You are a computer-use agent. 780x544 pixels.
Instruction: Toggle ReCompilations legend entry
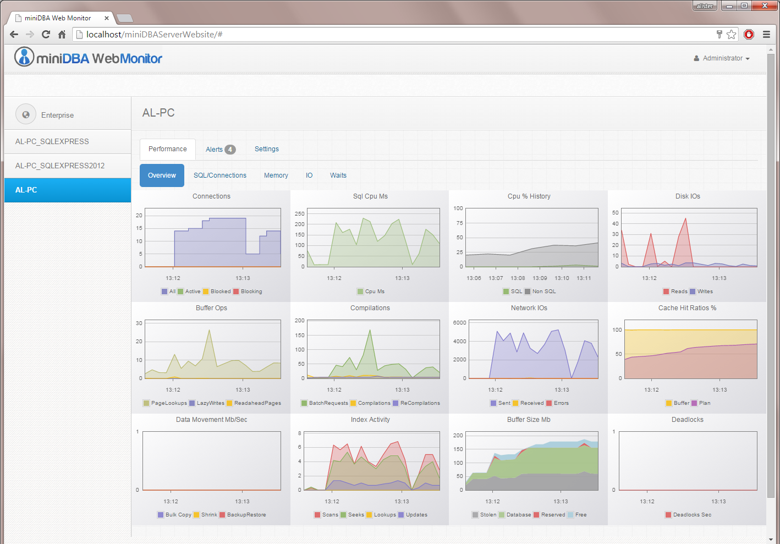point(416,403)
